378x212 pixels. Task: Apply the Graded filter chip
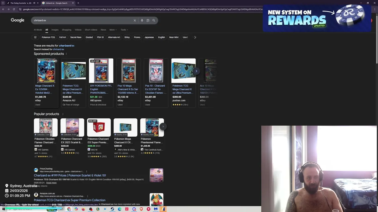(89, 37)
